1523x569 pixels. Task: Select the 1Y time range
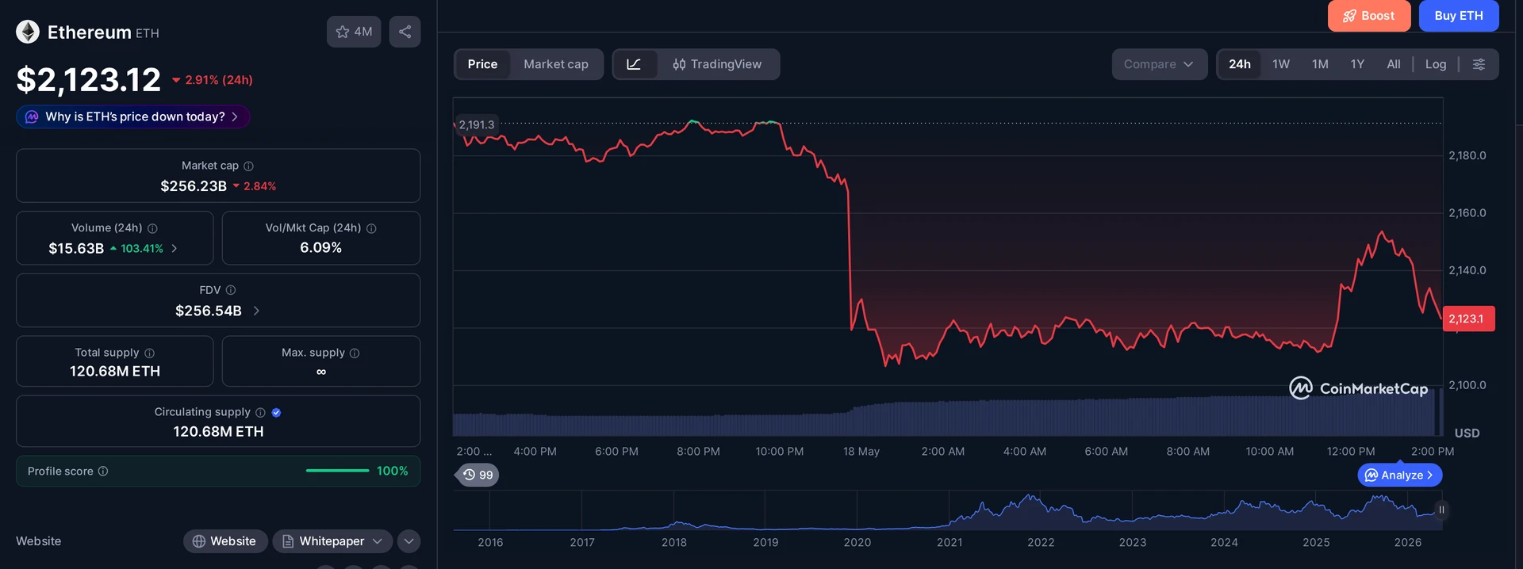tap(1357, 64)
